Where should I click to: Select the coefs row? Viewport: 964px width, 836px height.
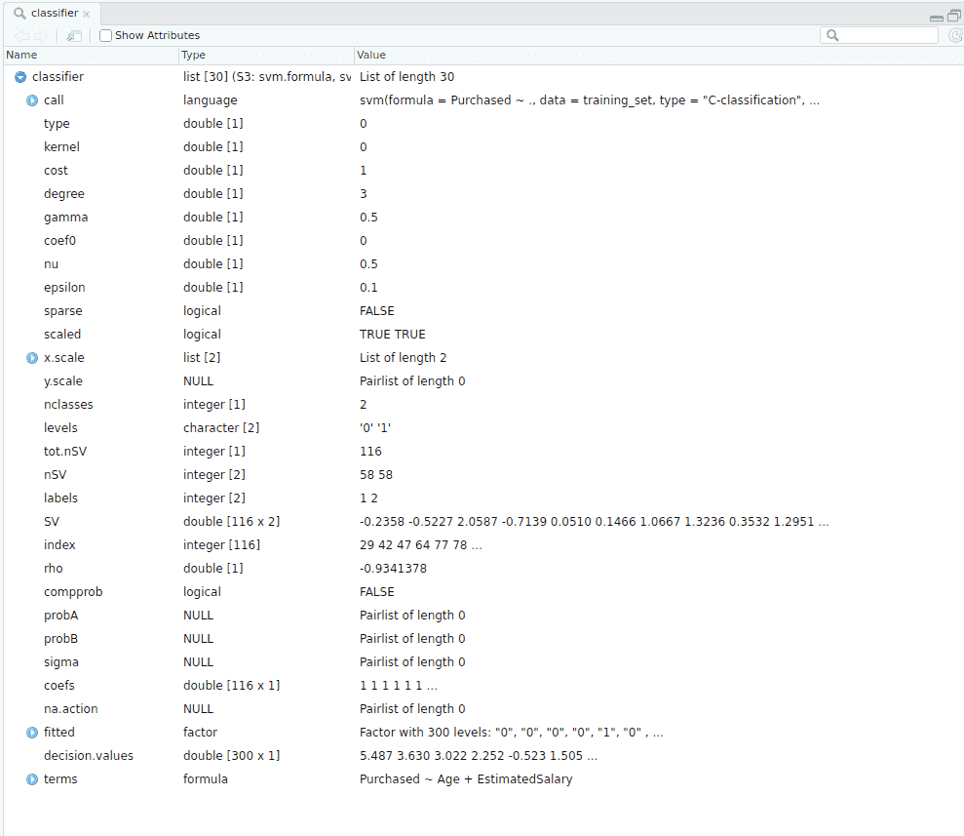click(x=483, y=685)
